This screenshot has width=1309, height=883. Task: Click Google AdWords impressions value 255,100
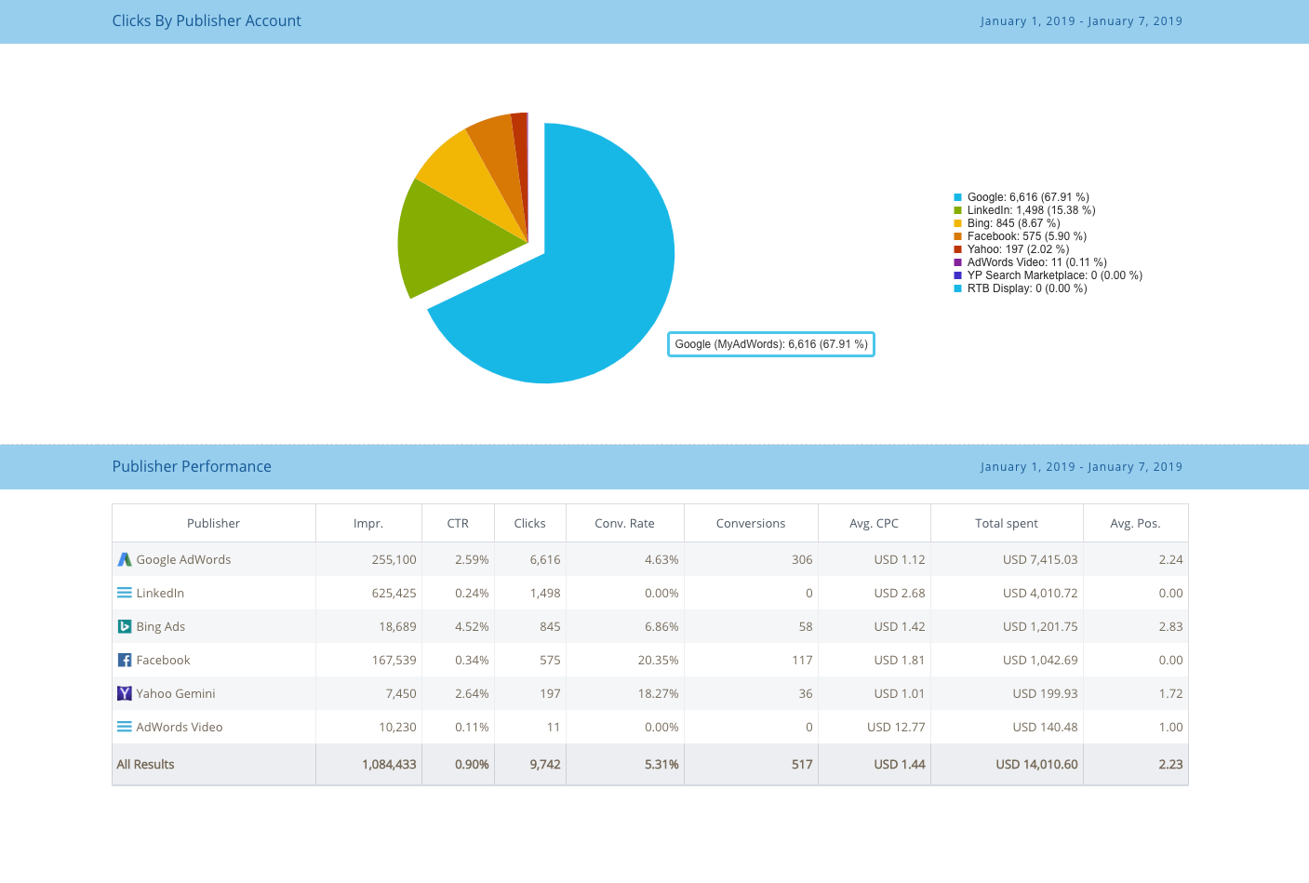394,559
